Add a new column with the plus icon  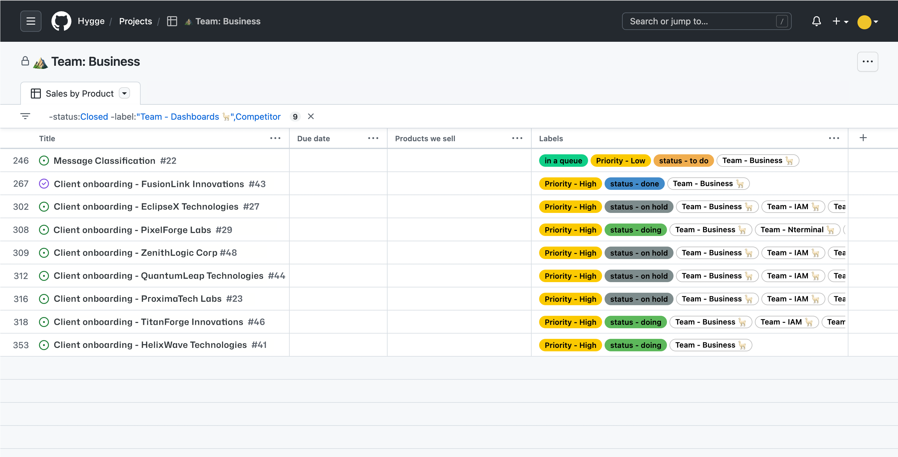tap(863, 138)
